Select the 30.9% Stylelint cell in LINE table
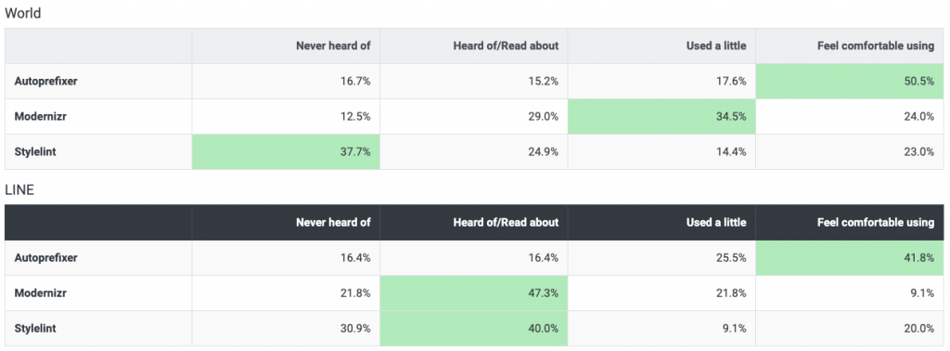The width and height of the screenshot is (950, 351). pyautogui.click(x=286, y=328)
